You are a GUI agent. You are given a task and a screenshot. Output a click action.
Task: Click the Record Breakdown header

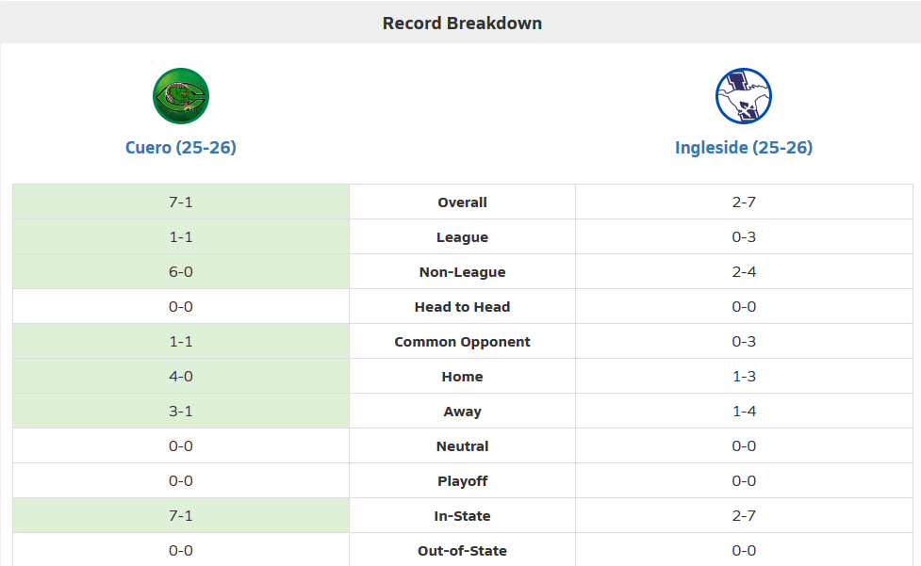(x=462, y=23)
